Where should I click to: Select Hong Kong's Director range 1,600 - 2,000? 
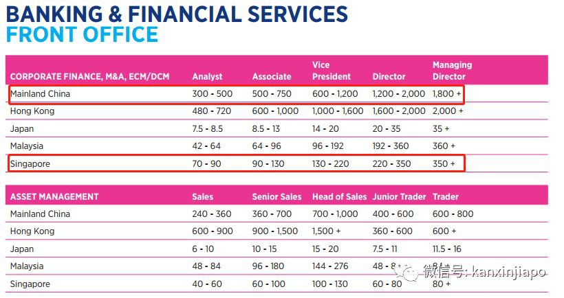[399, 111]
